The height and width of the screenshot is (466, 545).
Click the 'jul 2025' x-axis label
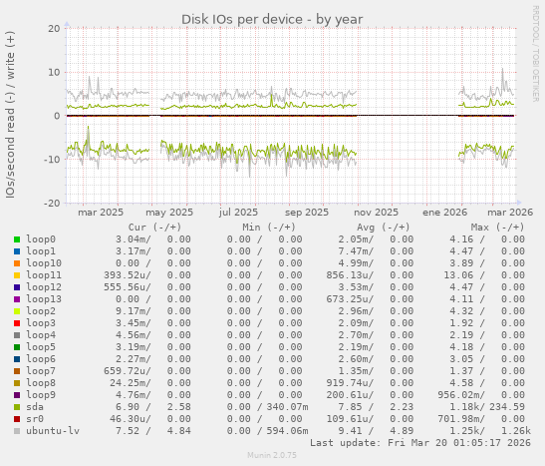[238, 213]
